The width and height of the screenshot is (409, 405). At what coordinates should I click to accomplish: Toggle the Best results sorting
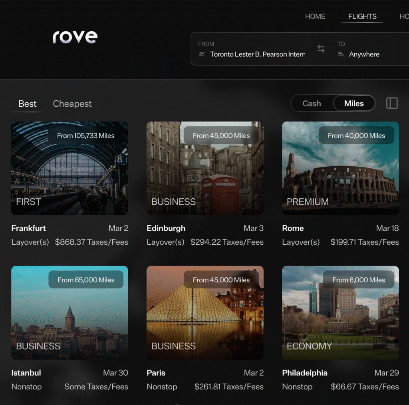click(27, 104)
